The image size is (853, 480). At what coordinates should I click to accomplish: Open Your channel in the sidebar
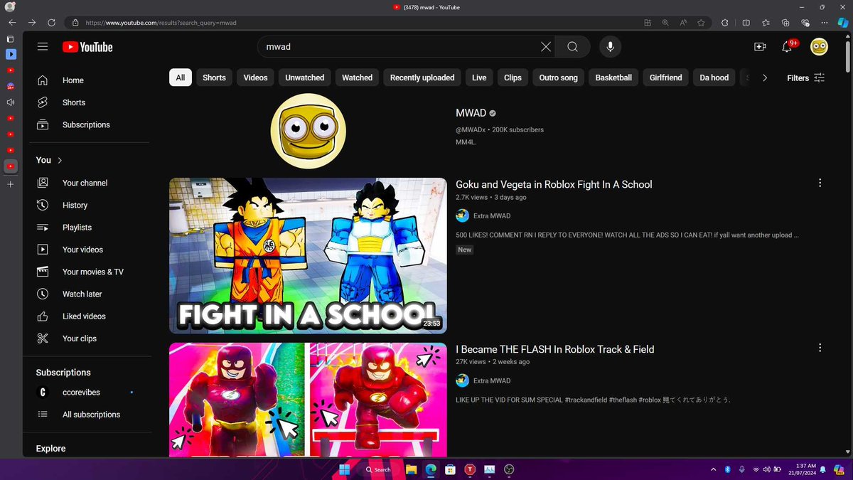coord(85,183)
